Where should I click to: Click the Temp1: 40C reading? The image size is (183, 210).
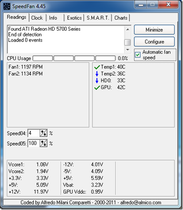113,67
